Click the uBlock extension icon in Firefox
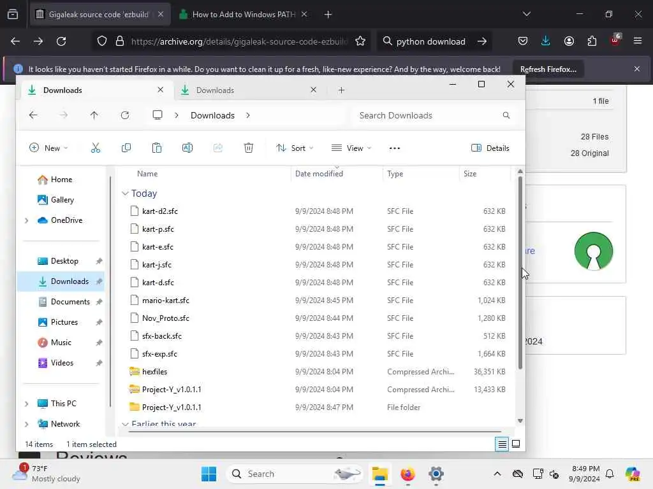653x489 pixels. 615,40
